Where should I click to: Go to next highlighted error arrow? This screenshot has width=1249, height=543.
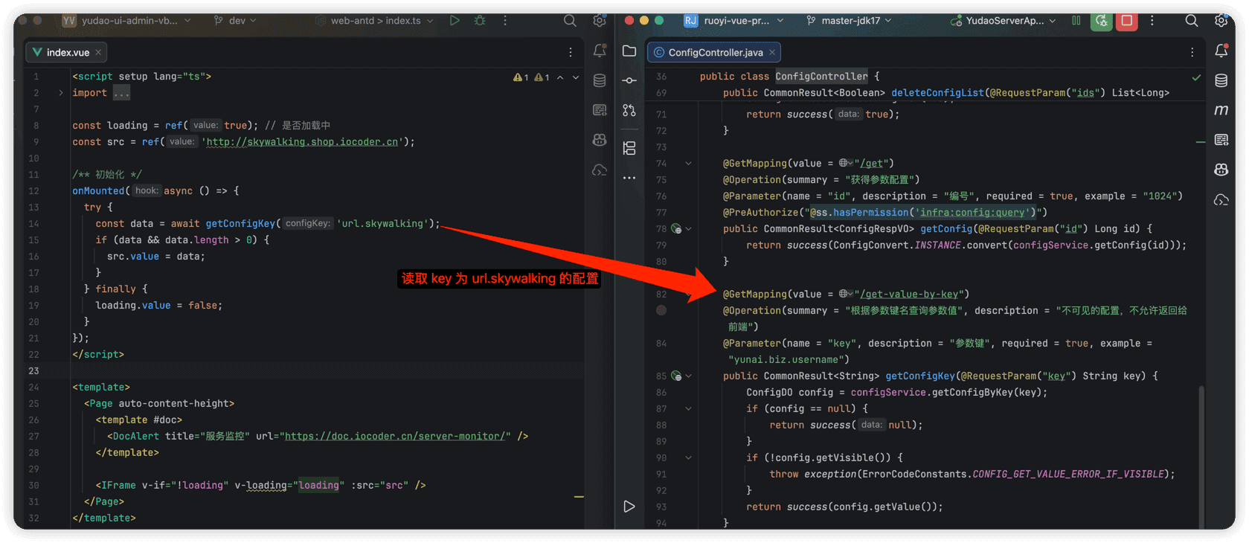pyautogui.click(x=576, y=77)
